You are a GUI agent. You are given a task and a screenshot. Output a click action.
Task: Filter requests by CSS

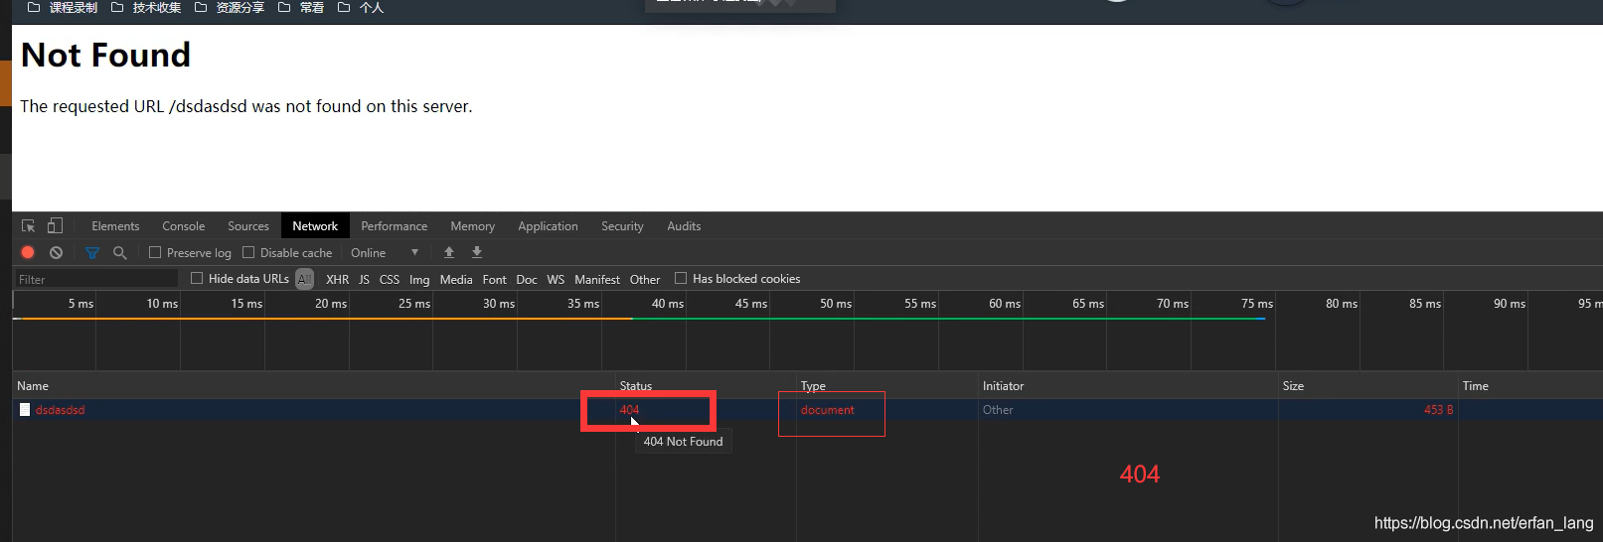click(x=390, y=280)
